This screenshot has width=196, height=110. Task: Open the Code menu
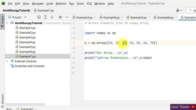50,4
